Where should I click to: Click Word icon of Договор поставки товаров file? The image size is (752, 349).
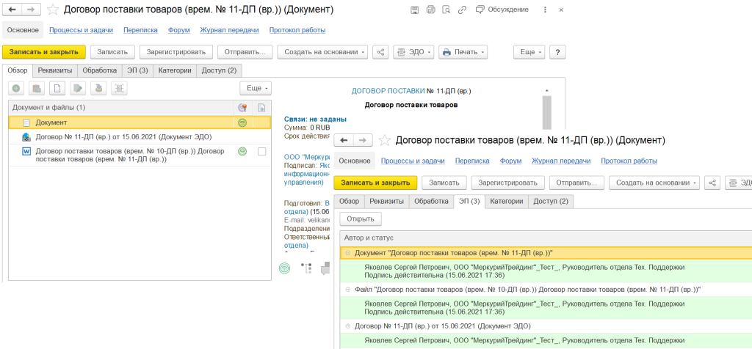(x=26, y=152)
